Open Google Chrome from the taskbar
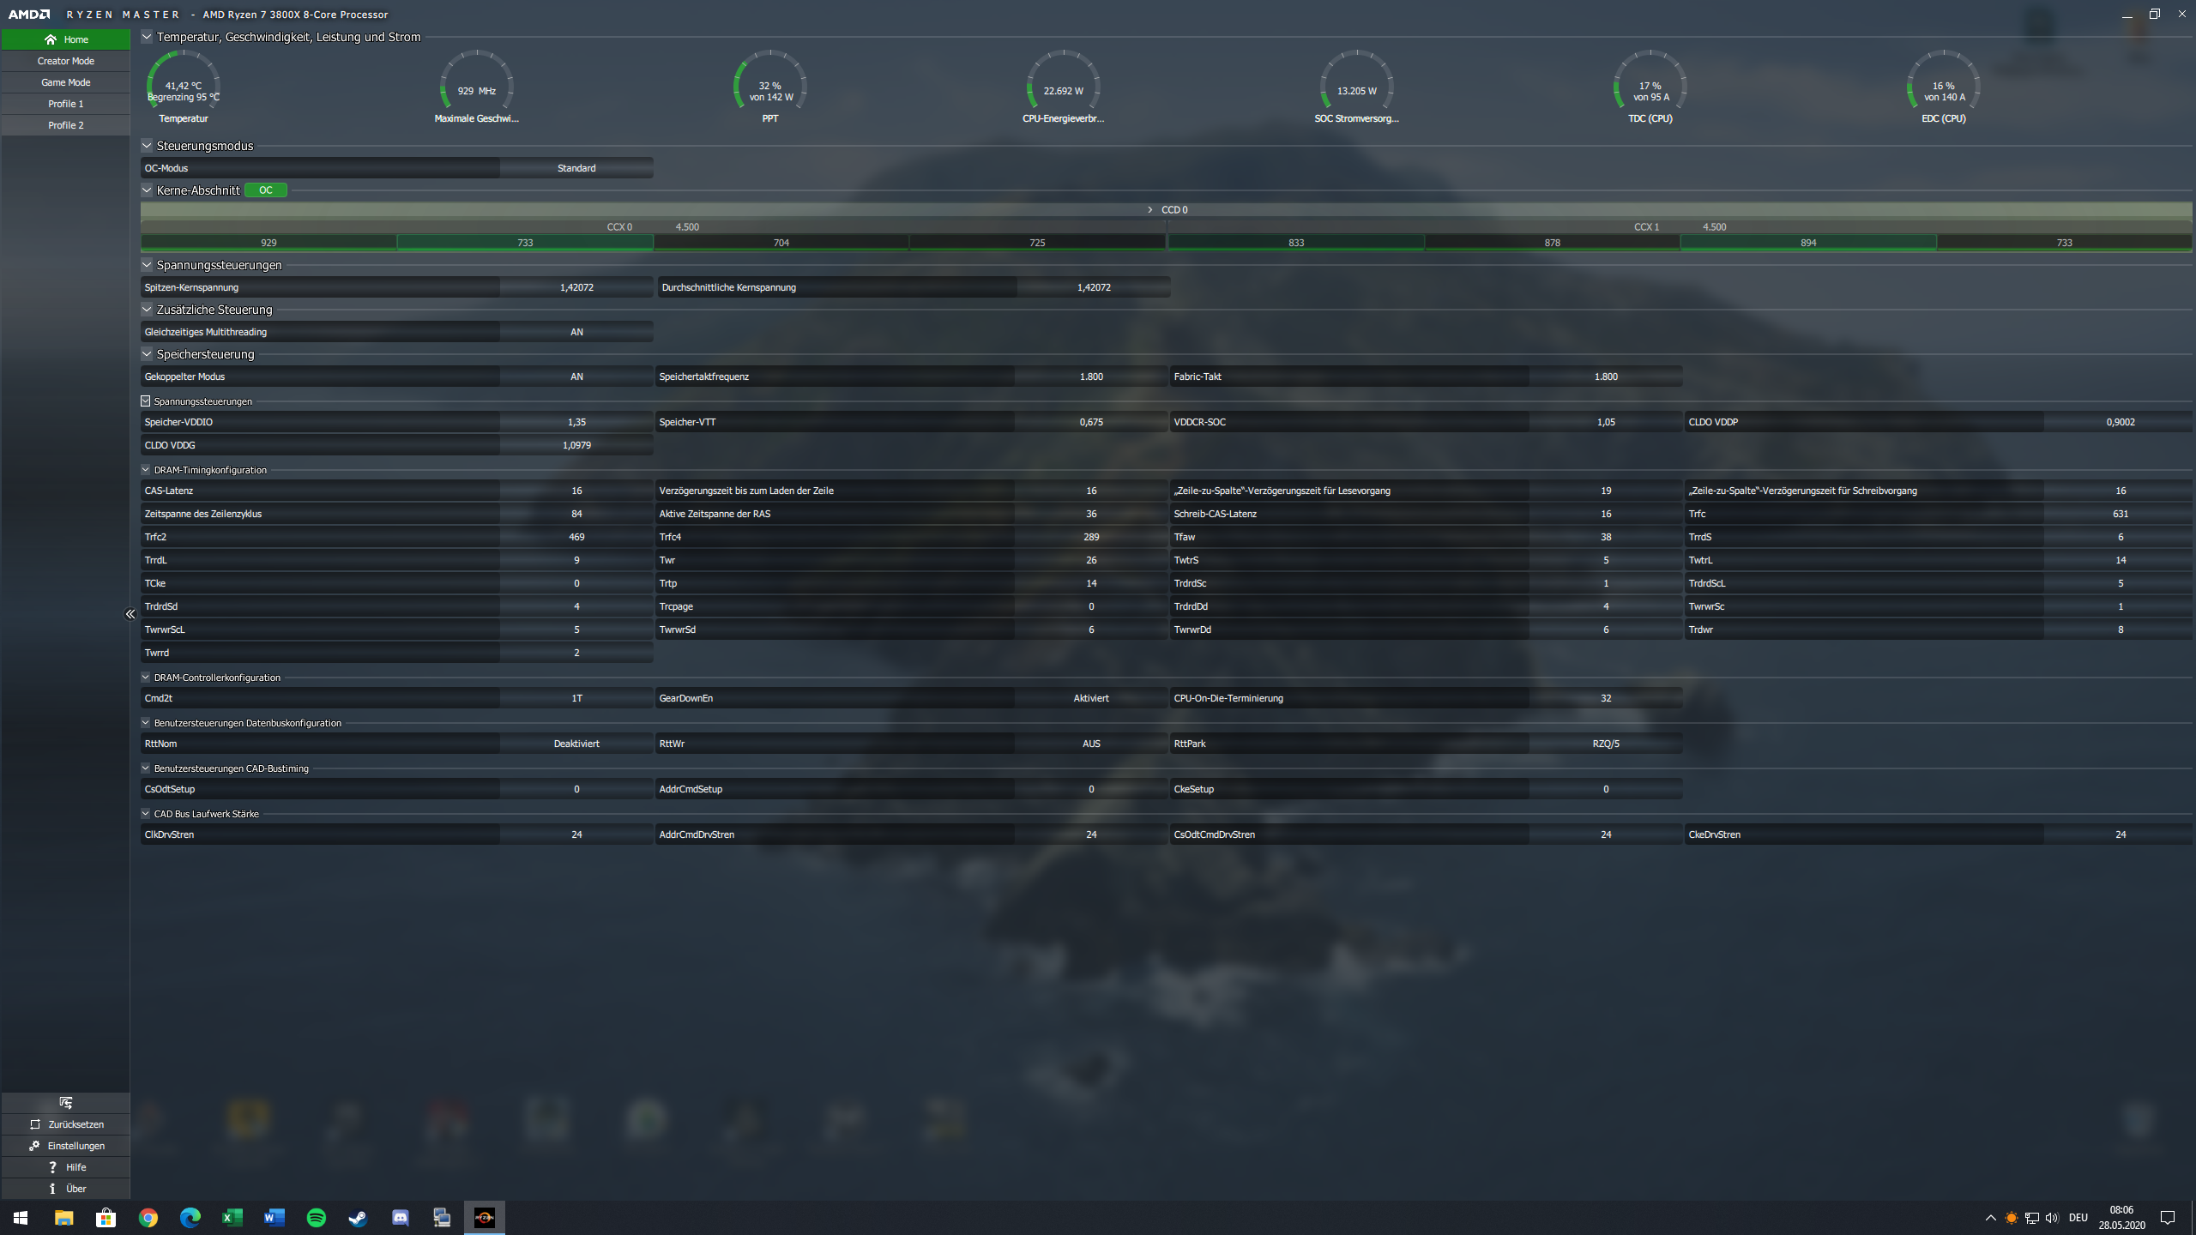The width and height of the screenshot is (2196, 1235). tap(148, 1218)
